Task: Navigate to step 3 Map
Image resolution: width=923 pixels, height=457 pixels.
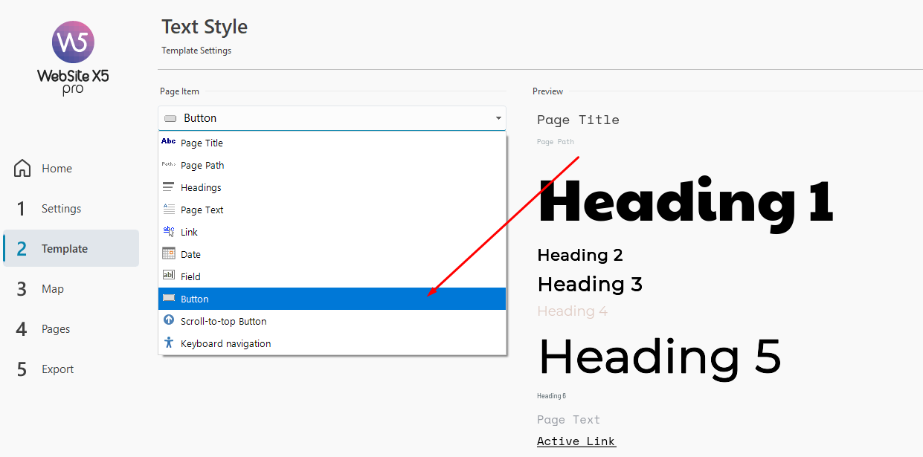Action: [52, 289]
